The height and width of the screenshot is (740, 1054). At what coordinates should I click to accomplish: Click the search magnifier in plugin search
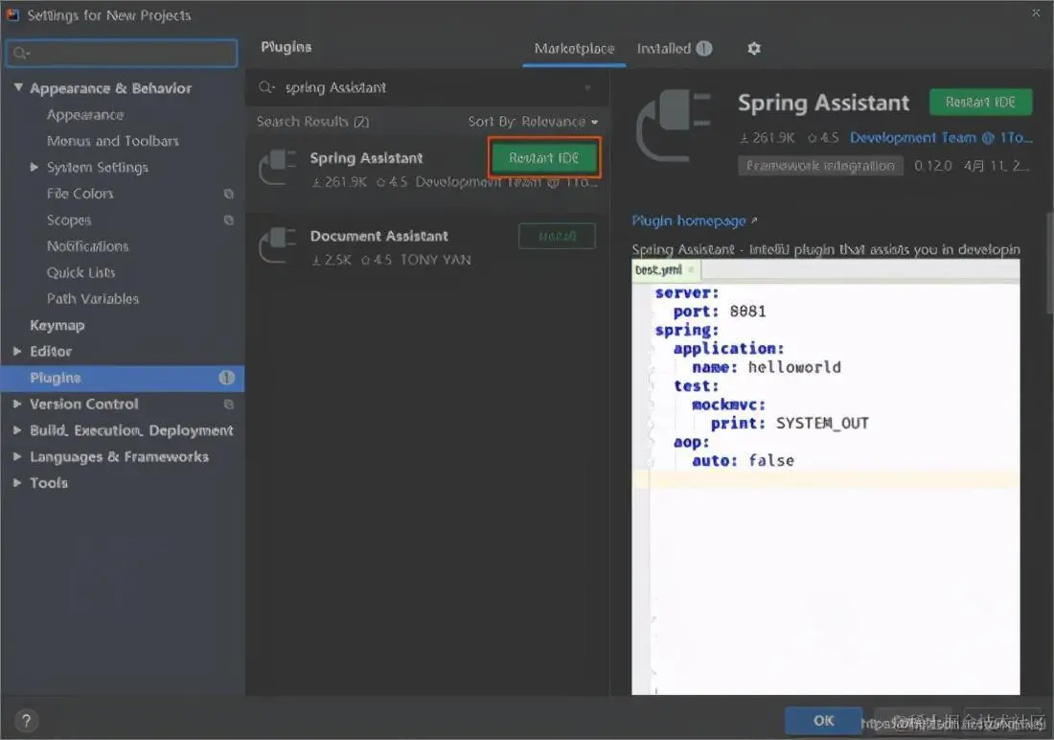pos(266,87)
